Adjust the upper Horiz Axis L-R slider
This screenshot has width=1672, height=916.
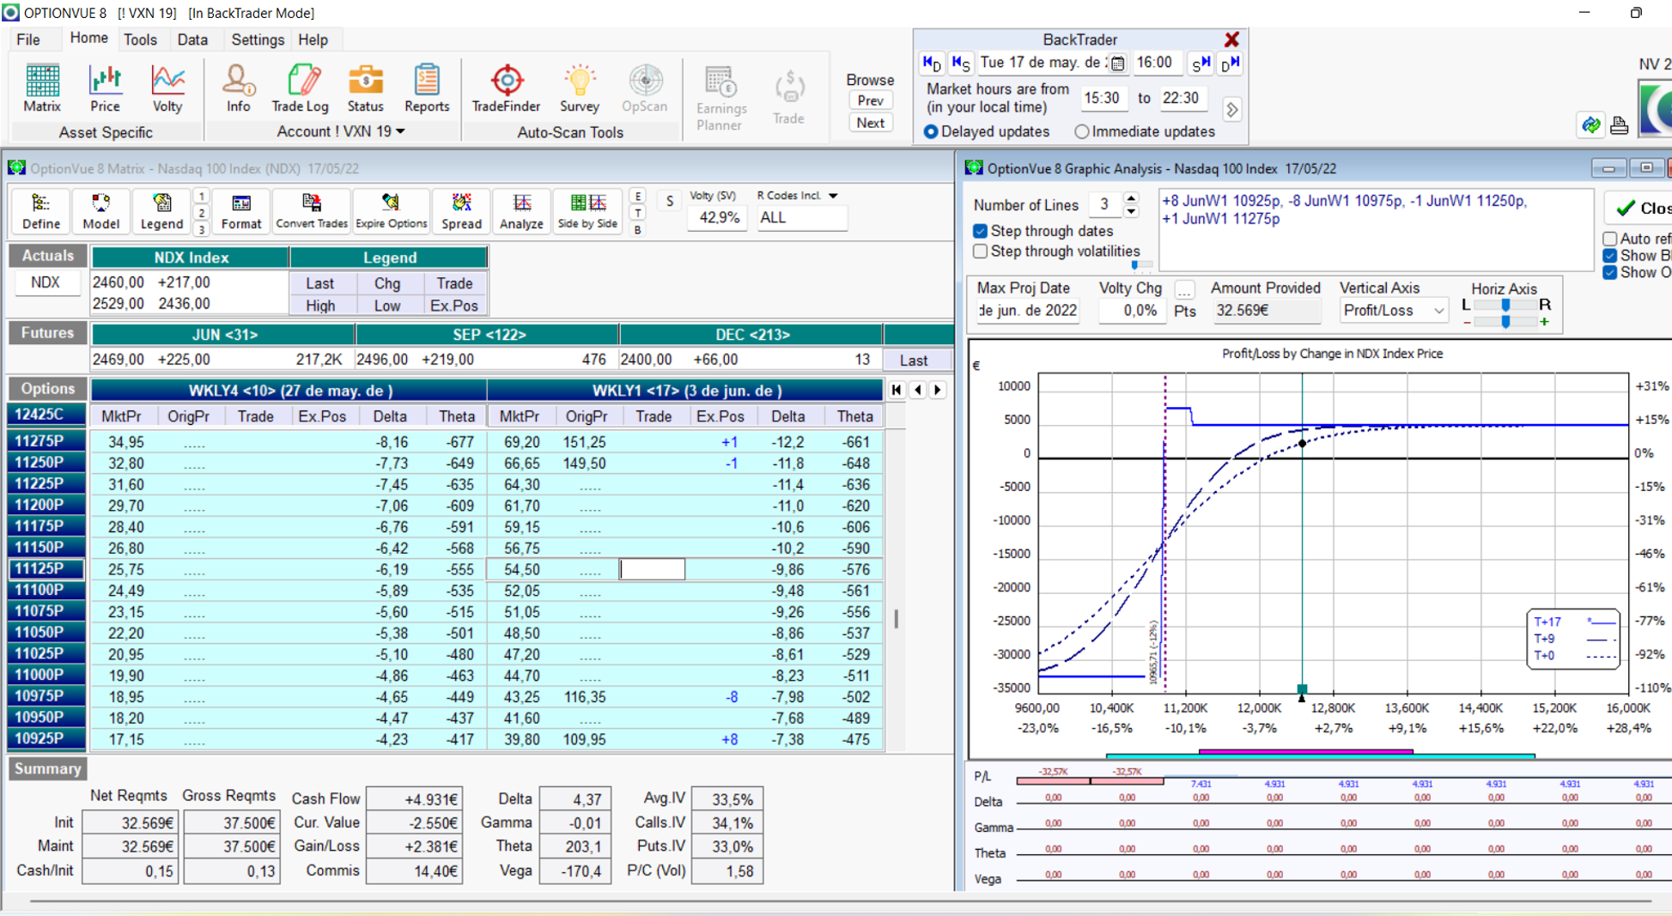pyautogui.click(x=1505, y=305)
